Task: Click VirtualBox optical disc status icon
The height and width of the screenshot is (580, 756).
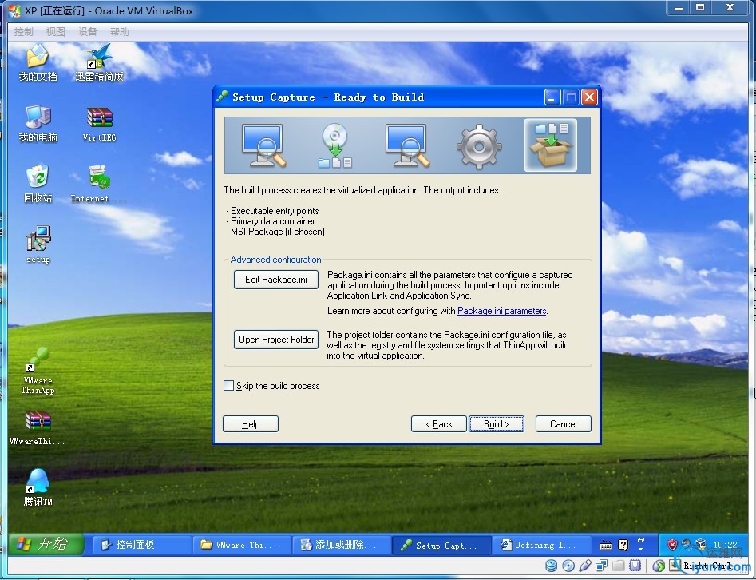Action: 568,566
